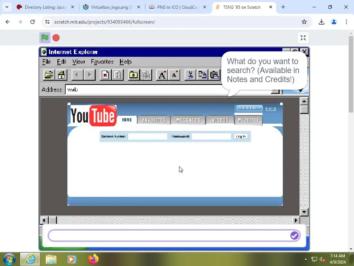Open Windows Media Player in taskbar
The width and height of the screenshot is (354, 266).
coord(72,259)
